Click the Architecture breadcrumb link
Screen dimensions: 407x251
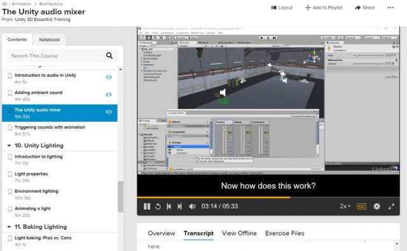[x=51, y=4]
